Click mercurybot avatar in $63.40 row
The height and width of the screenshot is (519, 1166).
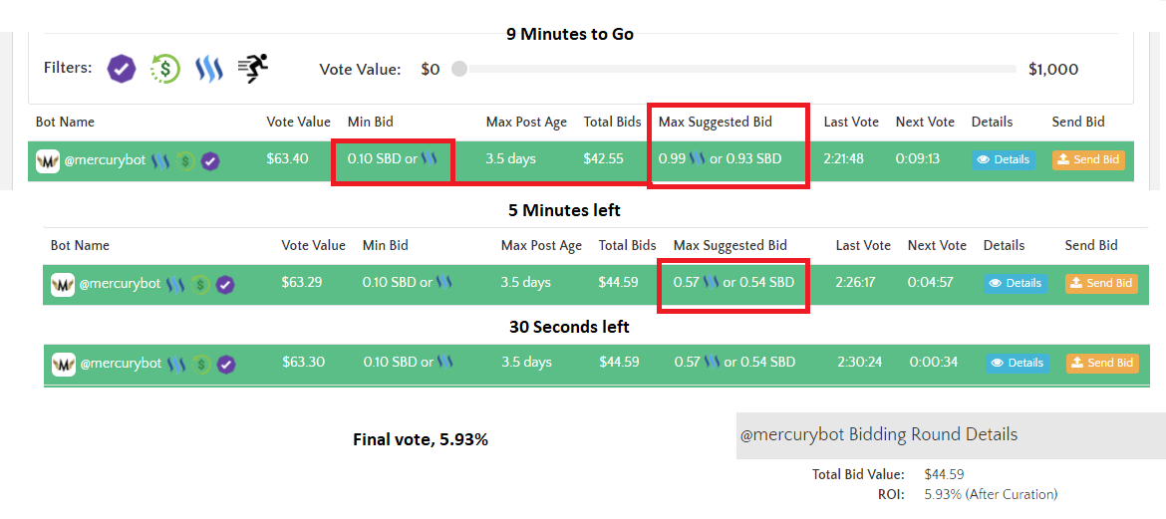pos(48,160)
